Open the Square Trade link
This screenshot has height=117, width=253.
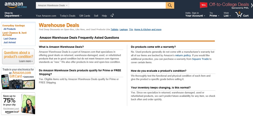tap(200, 59)
